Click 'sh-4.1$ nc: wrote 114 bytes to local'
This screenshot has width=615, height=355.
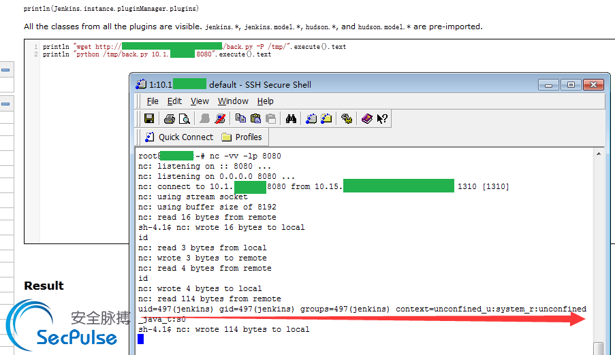(x=223, y=330)
